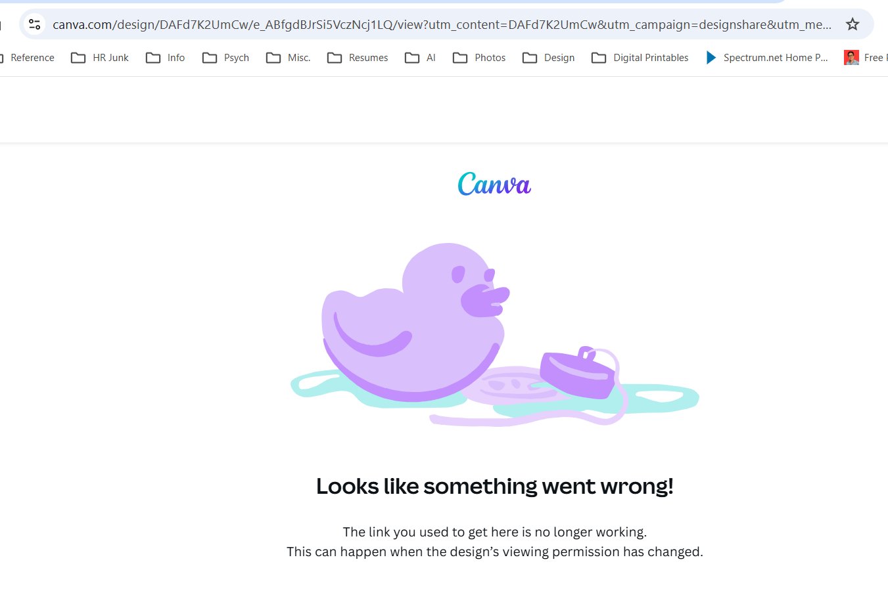Open the Reference bookmarks folder

(x=32, y=58)
